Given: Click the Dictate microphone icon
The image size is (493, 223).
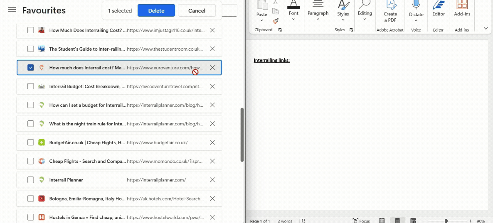Looking at the screenshot, I should 416,5.
